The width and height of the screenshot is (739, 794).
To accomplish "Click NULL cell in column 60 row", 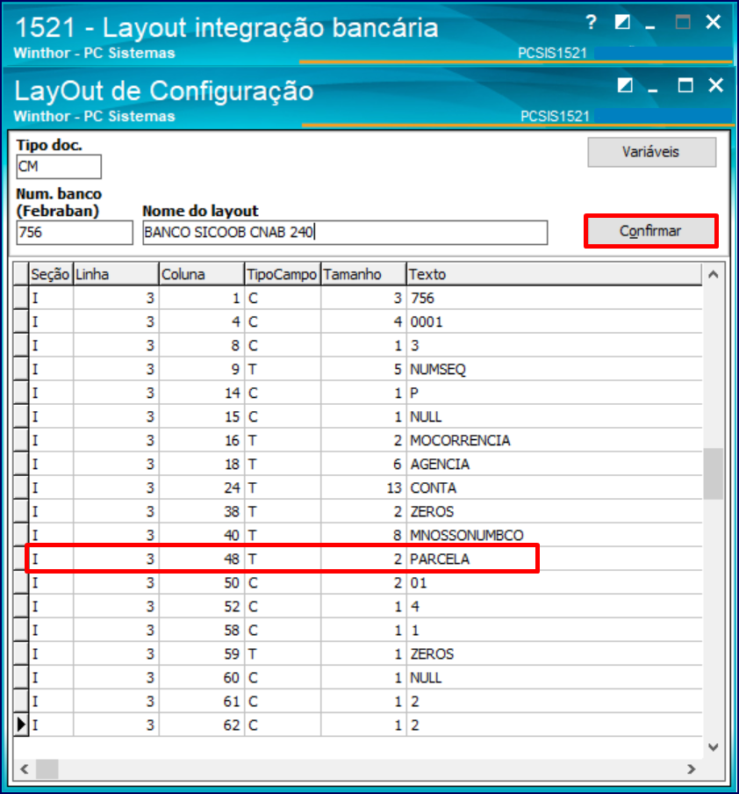I will pyautogui.click(x=555, y=677).
